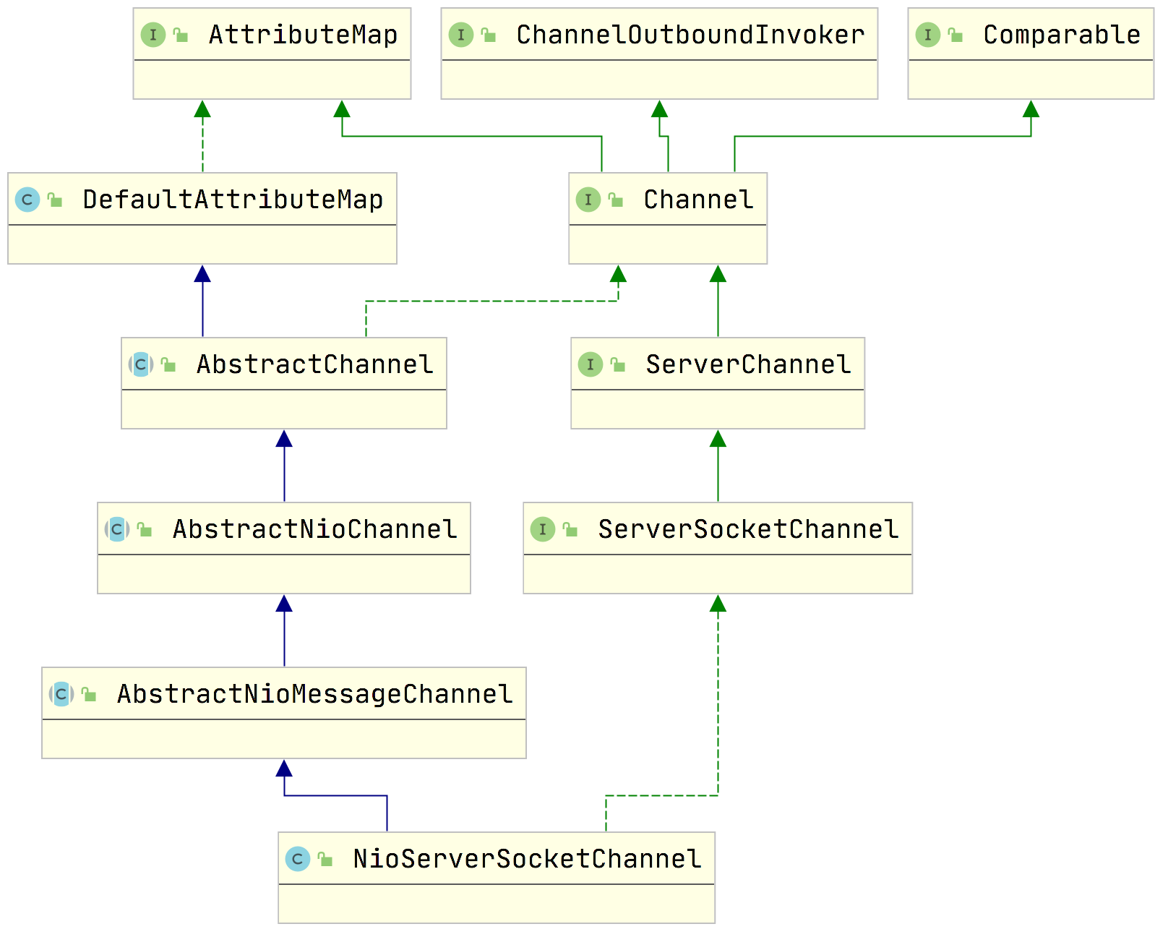Click the interface icon of ServerSocketChannel
The height and width of the screenshot is (937, 1168).
[543, 529]
